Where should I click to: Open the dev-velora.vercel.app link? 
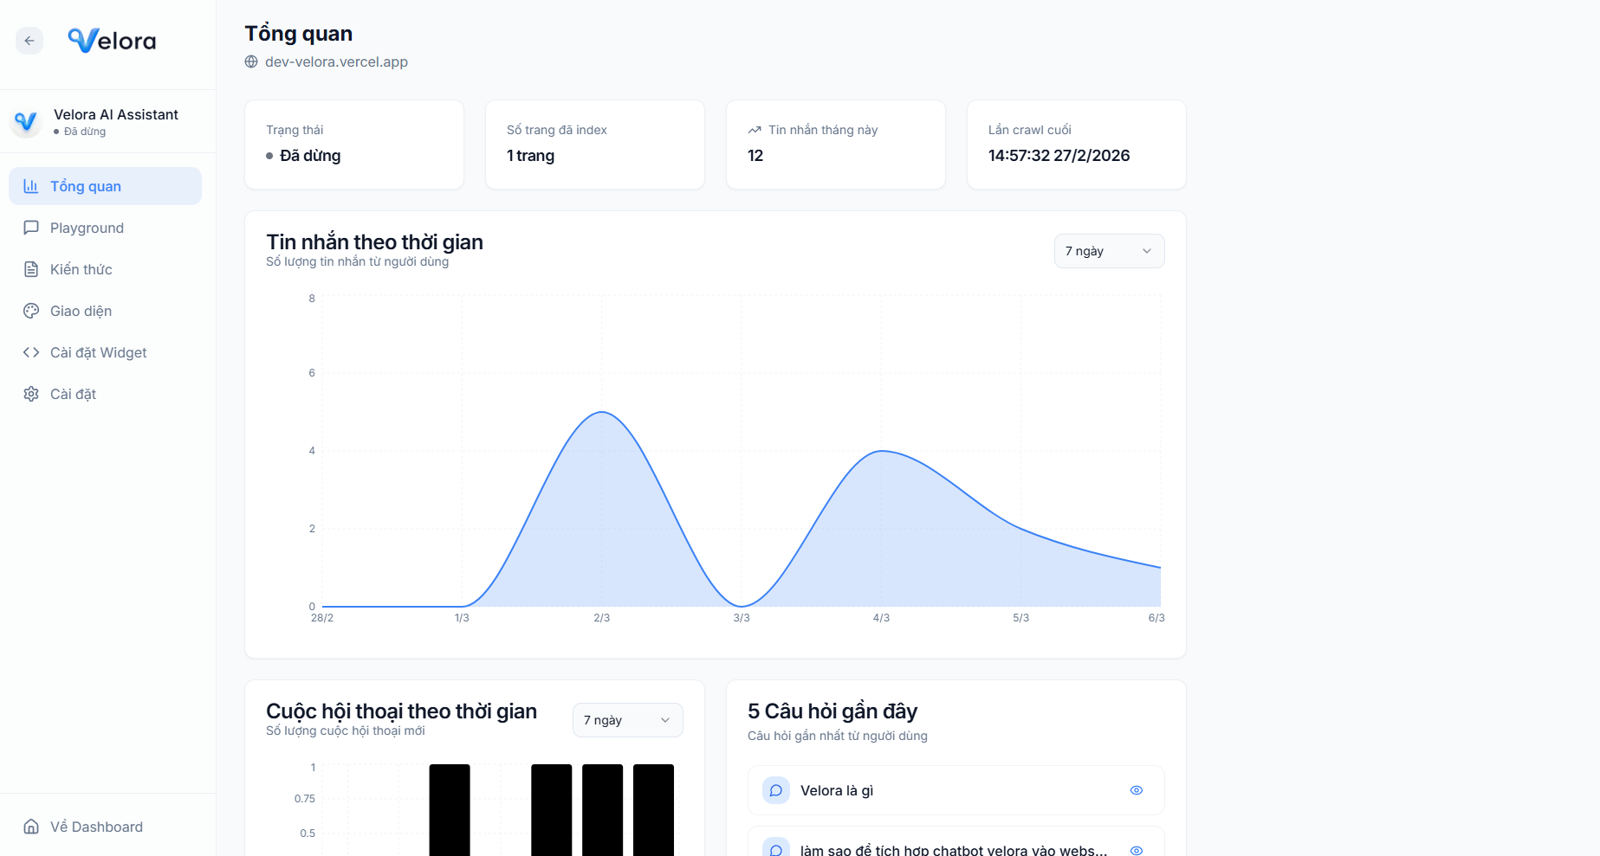(x=336, y=61)
